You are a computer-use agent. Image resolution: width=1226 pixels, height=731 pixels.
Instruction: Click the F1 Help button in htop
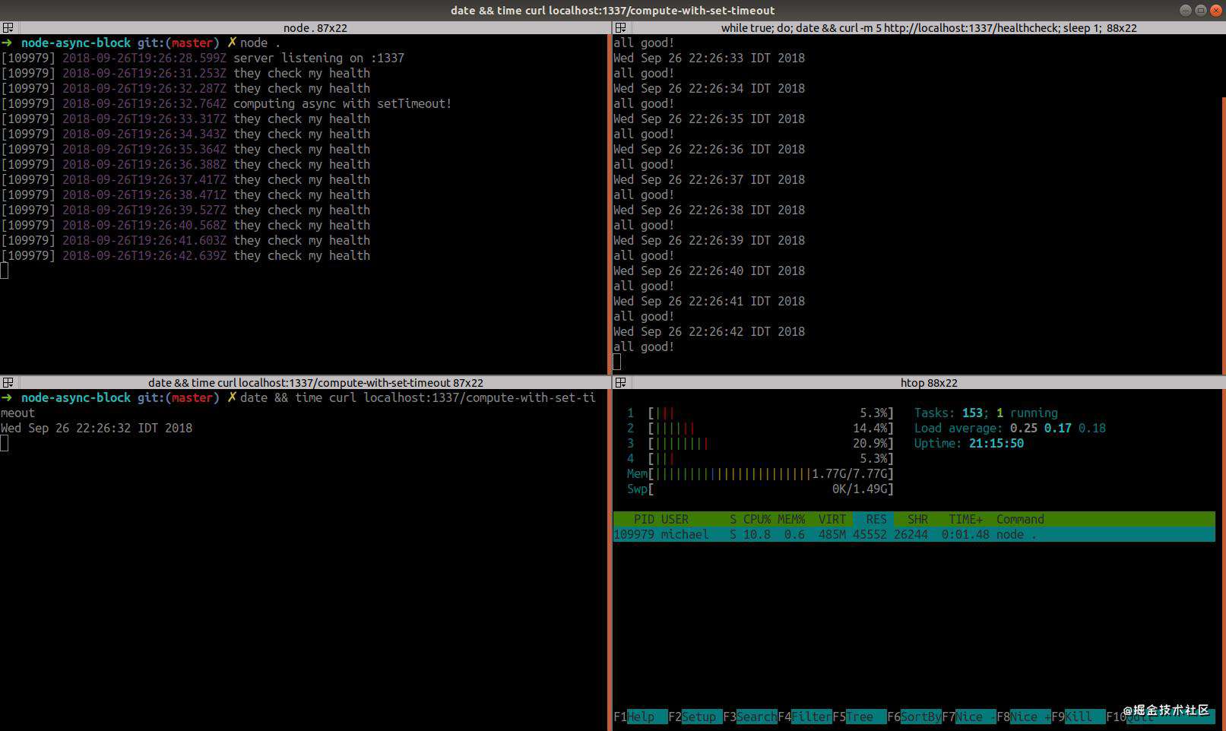click(x=641, y=717)
